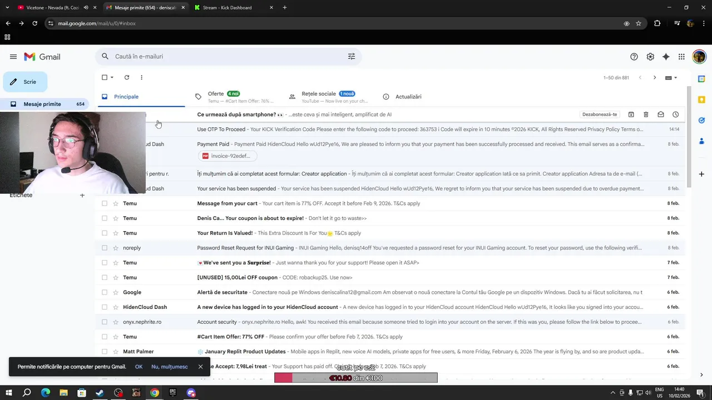Open Chrome extensions puzzle icon
This screenshot has width=712, height=400.
click(657, 23)
